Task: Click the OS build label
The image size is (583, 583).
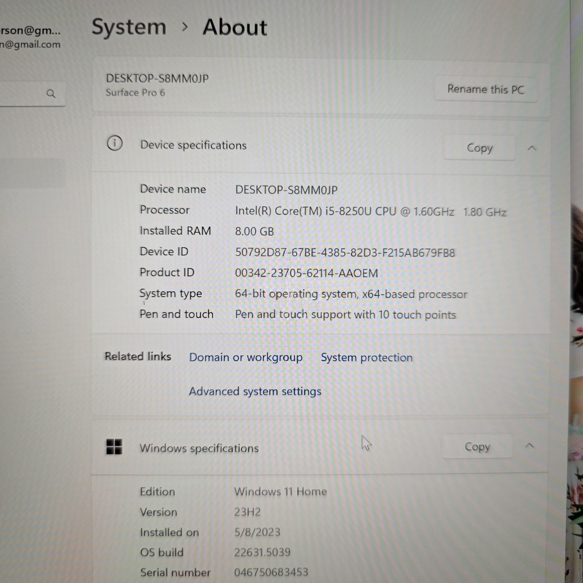Action: (x=162, y=552)
